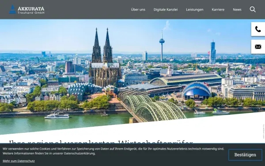Open the News section
Image resolution: width=265 pixels, height=166 pixels.
point(237,10)
